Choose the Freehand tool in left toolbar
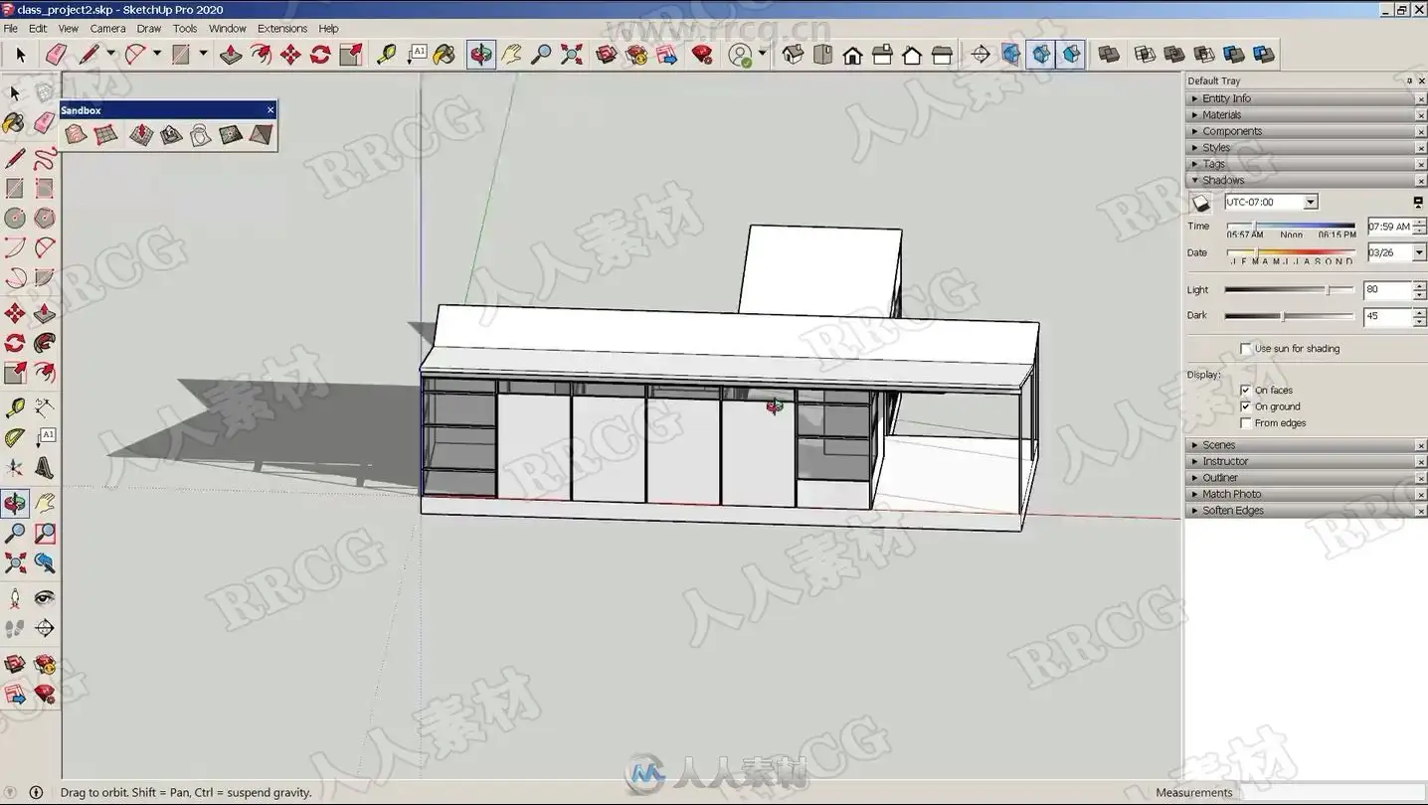 click(45, 159)
